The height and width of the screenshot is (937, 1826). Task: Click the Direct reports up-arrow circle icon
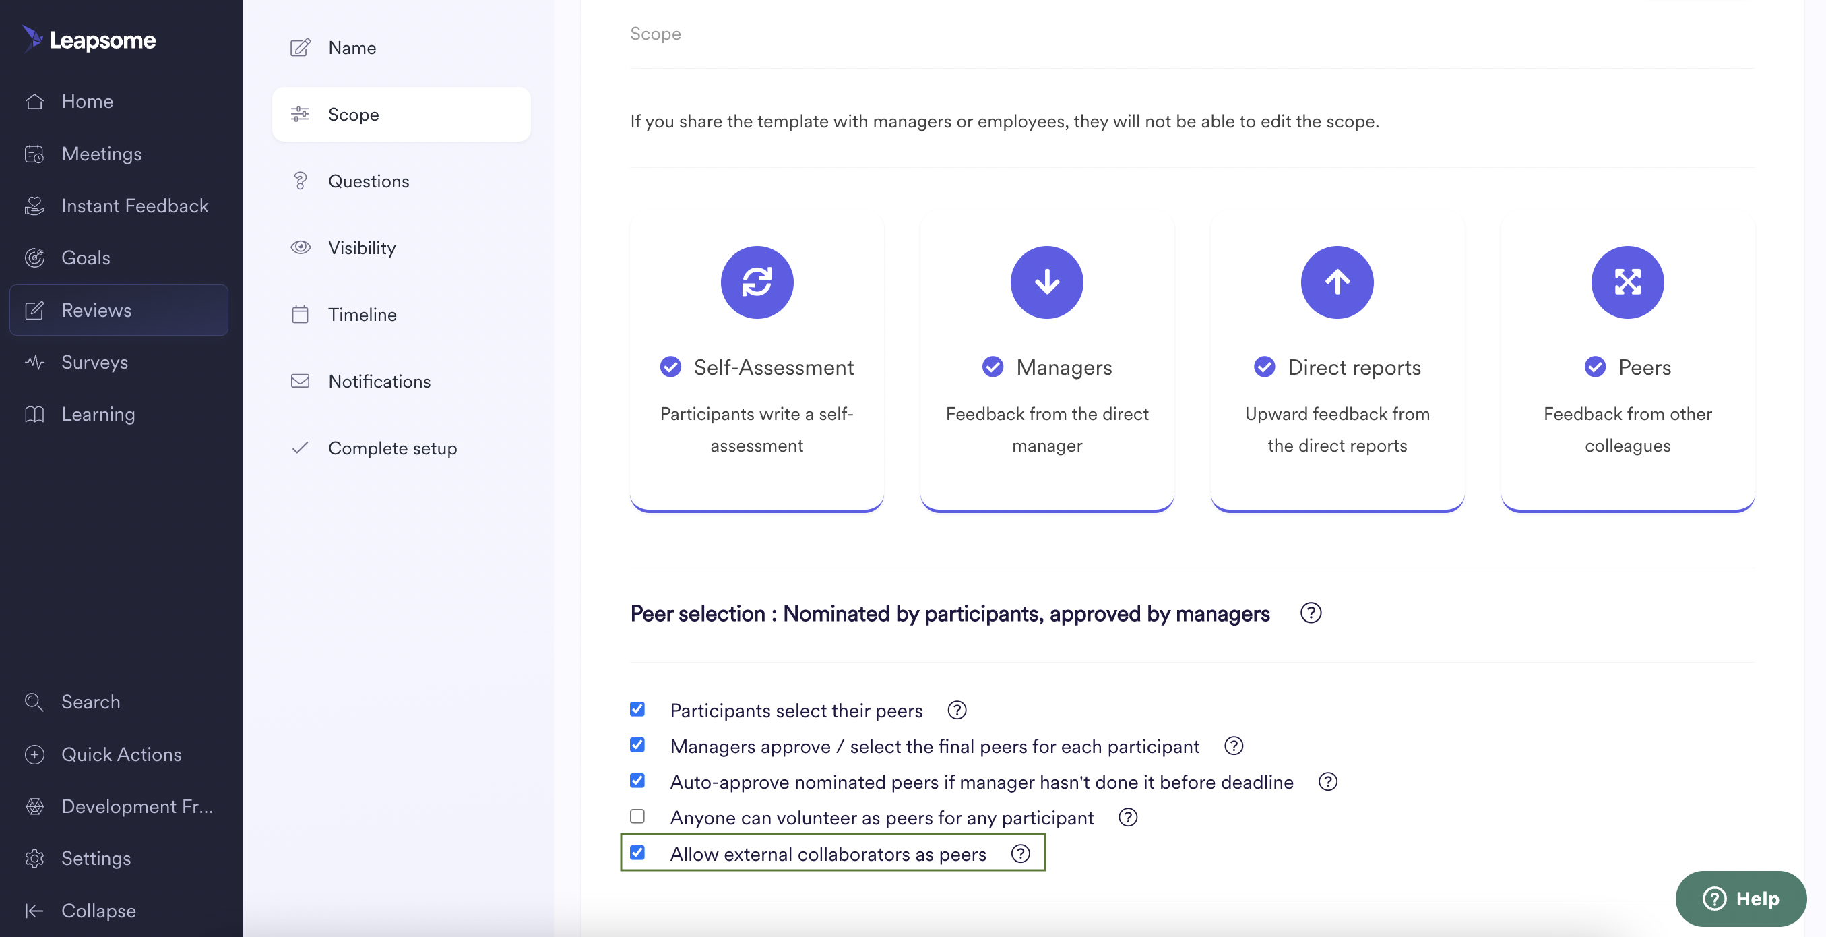[1337, 282]
